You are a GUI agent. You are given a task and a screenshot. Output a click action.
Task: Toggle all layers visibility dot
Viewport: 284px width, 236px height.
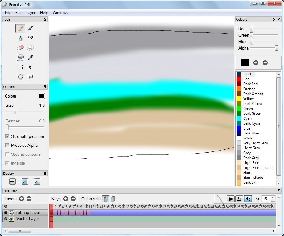(x=6, y=206)
